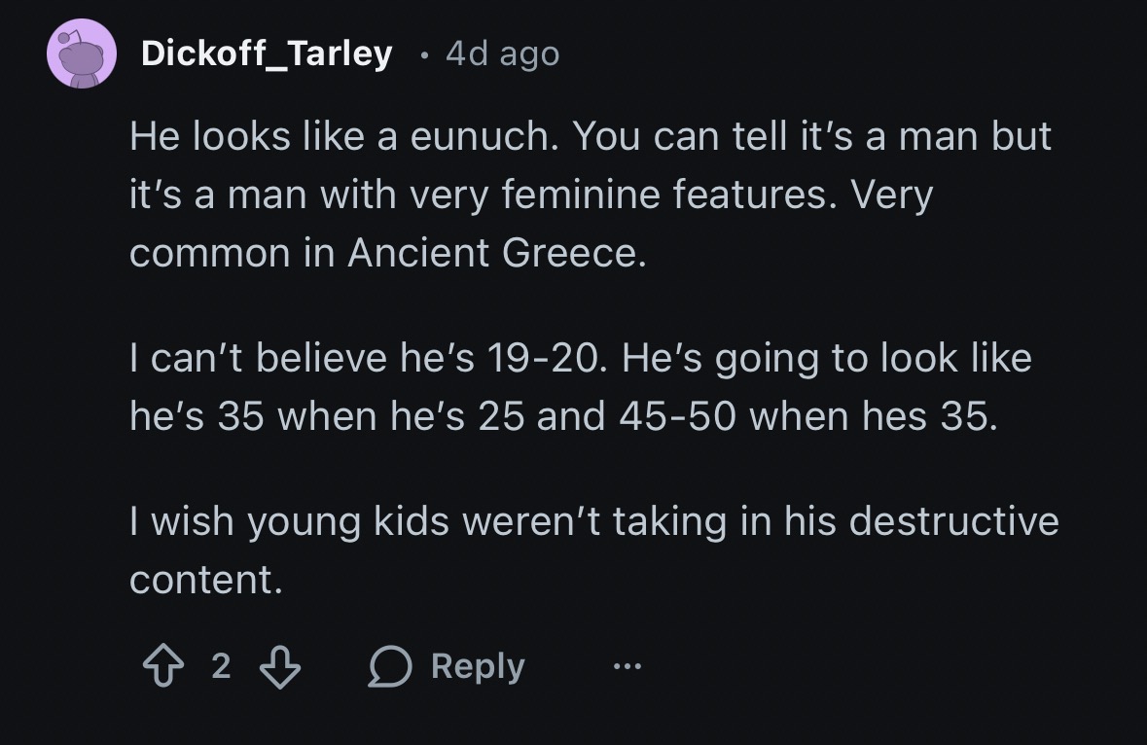The height and width of the screenshot is (745, 1147).
Task: Click the word "destructive" in the comment
Action: click(953, 521)
